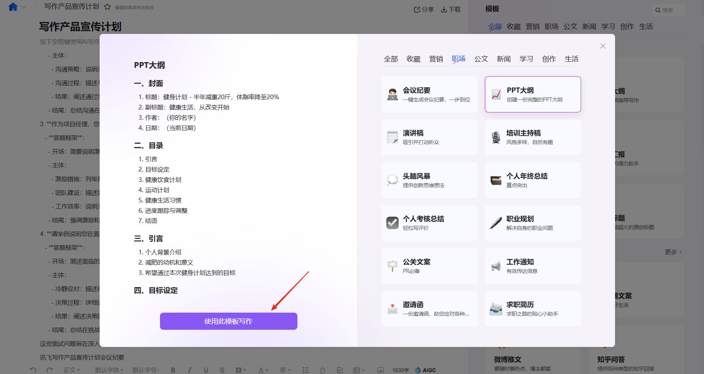Click the 求职简历 mail icon
This screenshot has width=704, height=374.
coord(496,309)
